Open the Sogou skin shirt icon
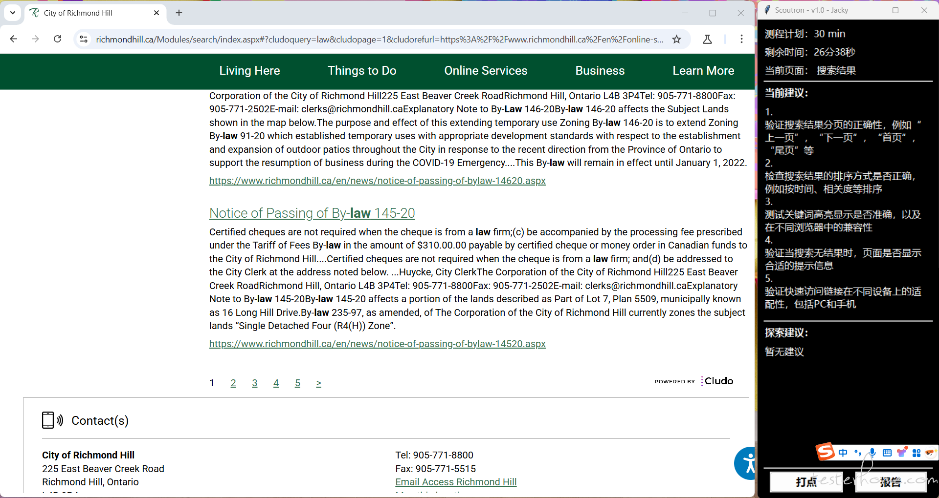The width and height of the screenshot is (939, 498). [x=902, y=452]
